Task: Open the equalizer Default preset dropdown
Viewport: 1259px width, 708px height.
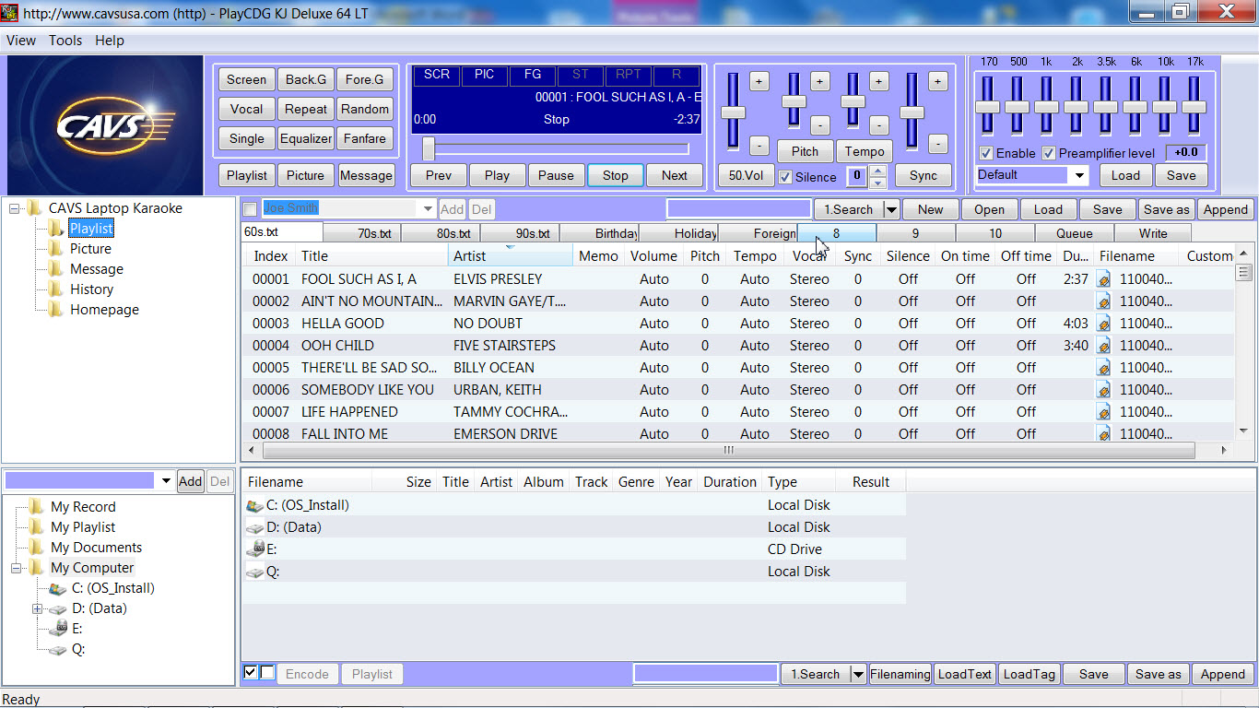Action: pos(1079,175)
